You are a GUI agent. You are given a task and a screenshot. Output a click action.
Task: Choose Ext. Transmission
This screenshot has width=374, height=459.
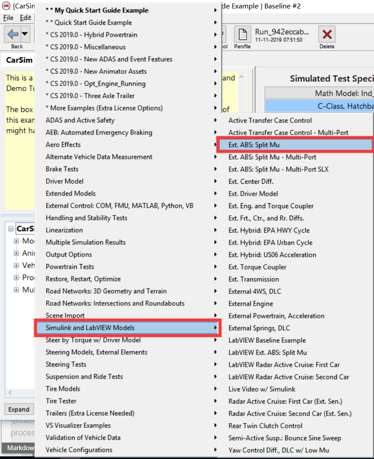(296, 279)
